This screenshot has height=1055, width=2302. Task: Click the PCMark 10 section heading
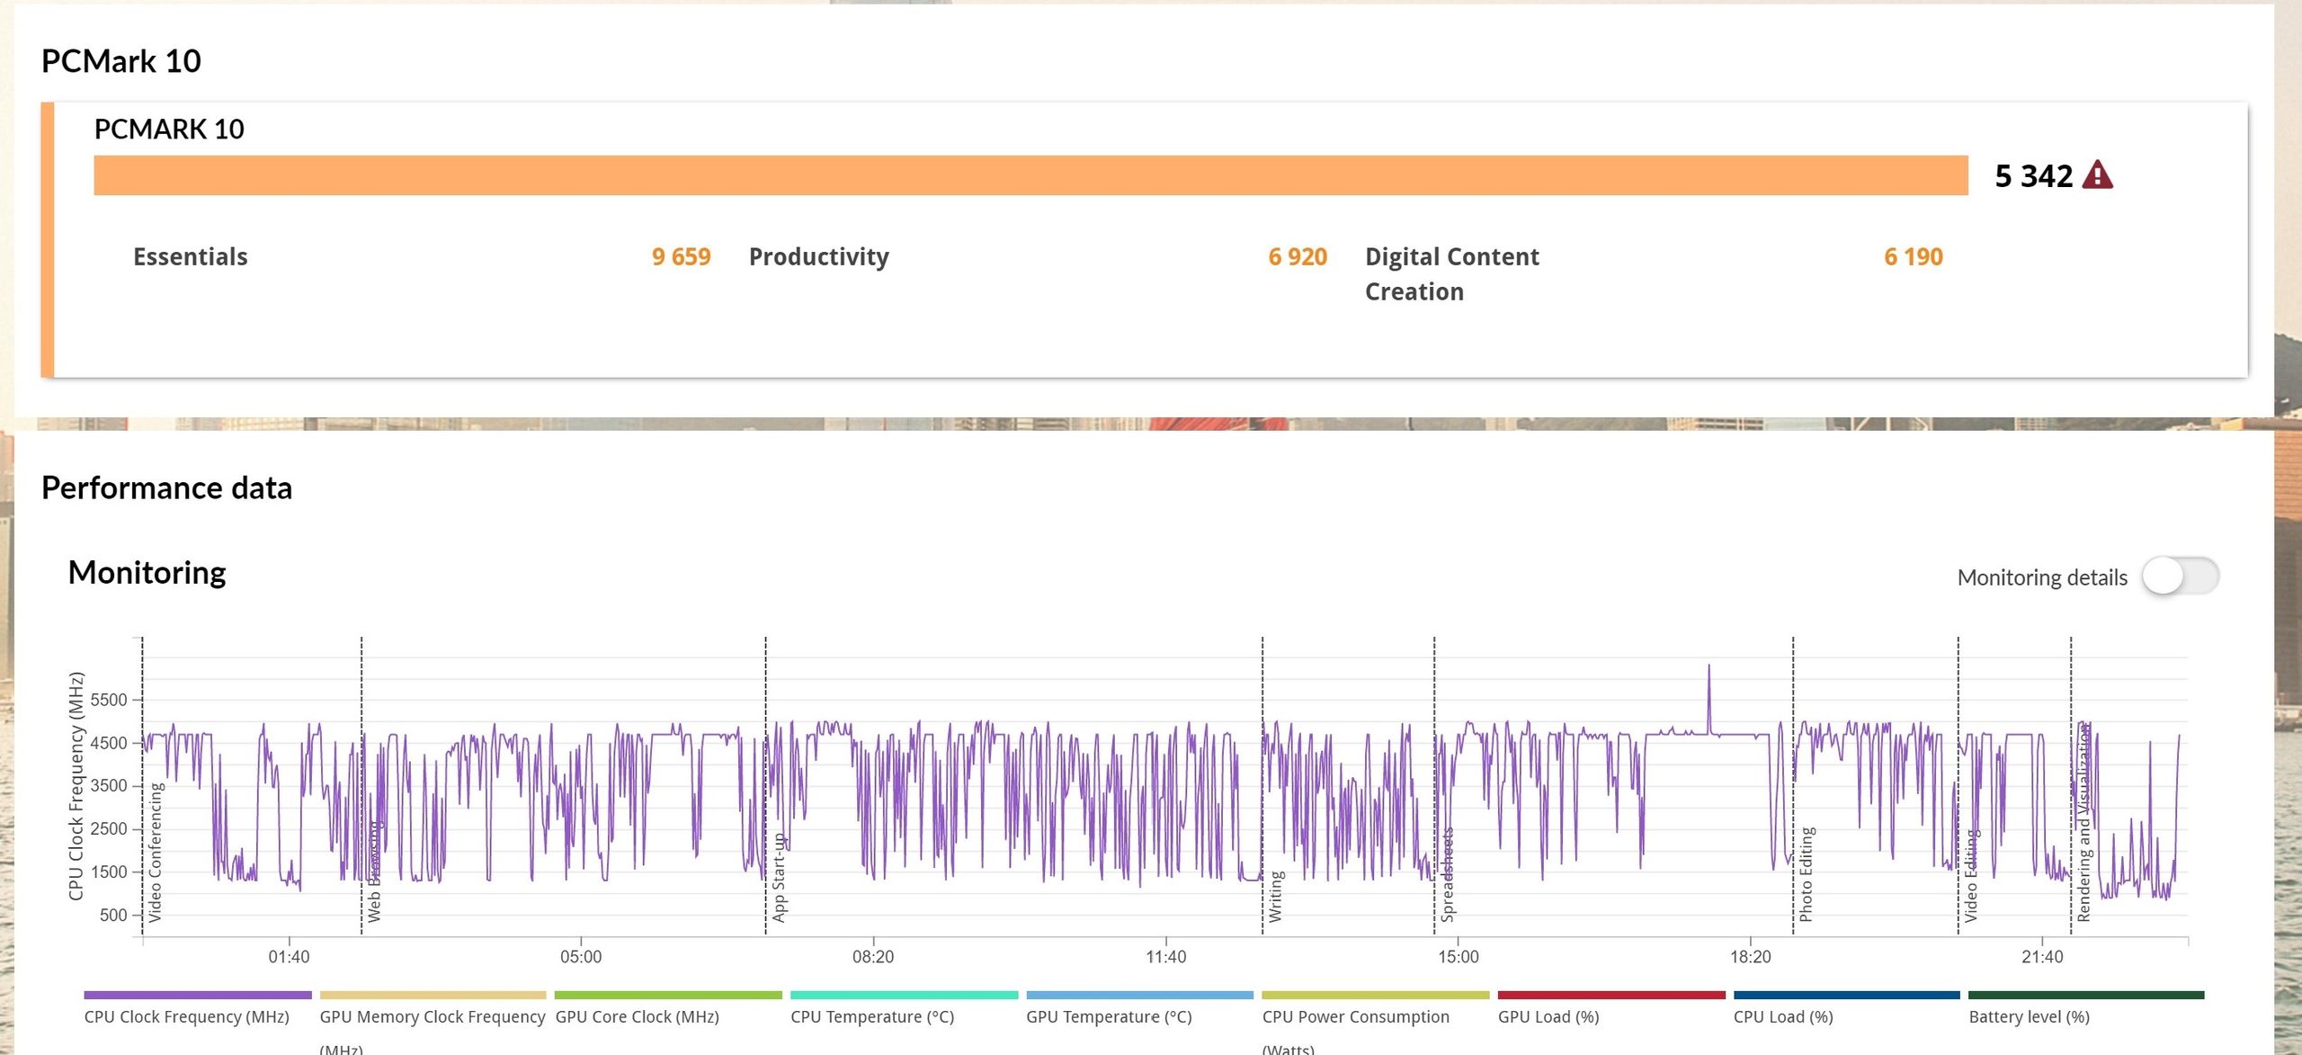pyautogui.click(x=121, y=61)
